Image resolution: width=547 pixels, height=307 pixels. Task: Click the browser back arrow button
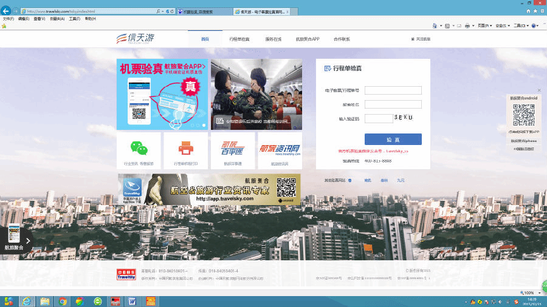coord(6,11)
